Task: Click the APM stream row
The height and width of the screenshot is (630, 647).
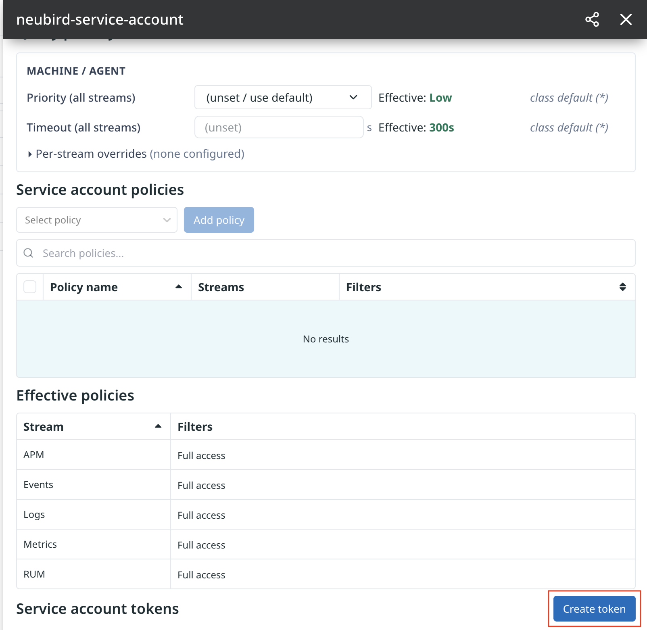Action: [x=326, y=455]
